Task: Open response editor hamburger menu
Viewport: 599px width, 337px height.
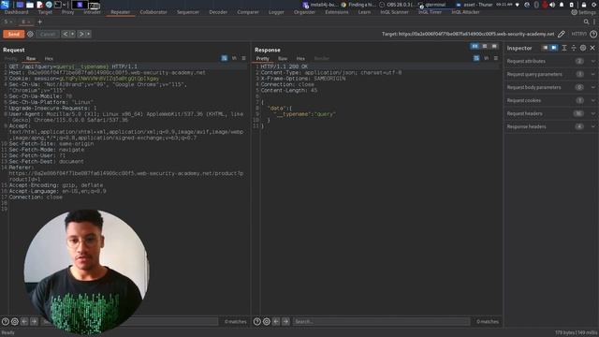Action: tap(496, 58)
